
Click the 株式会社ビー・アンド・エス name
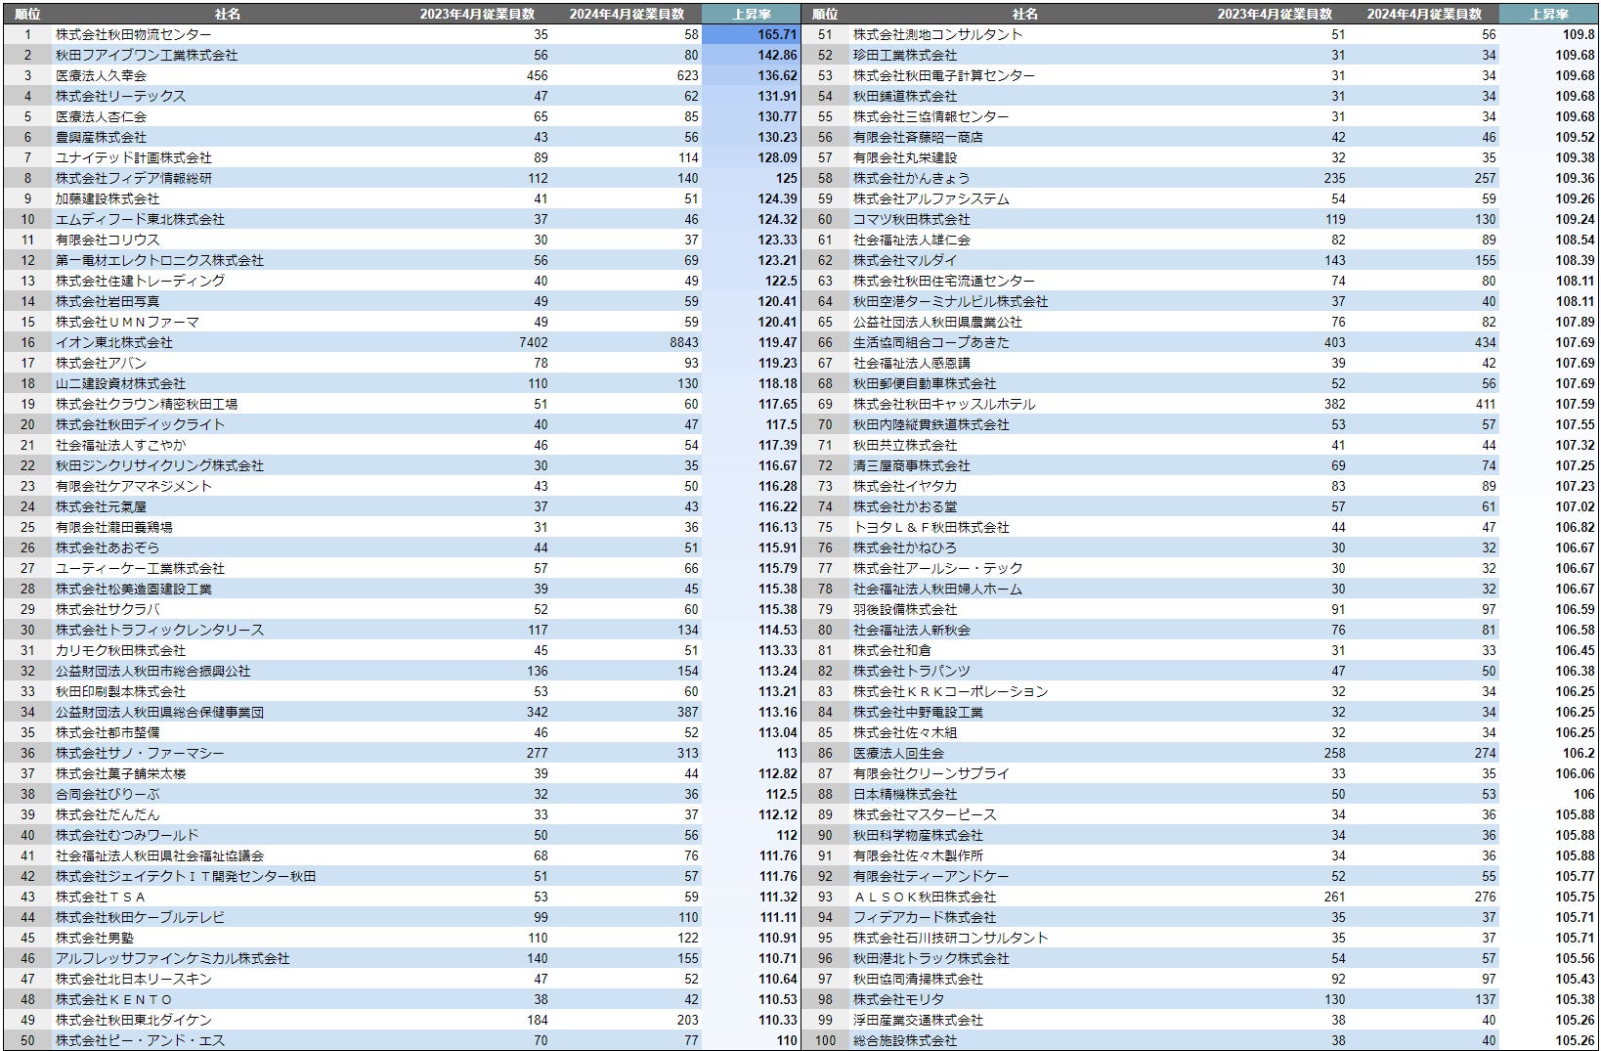pyautogui.click(x=140, y=1040)
